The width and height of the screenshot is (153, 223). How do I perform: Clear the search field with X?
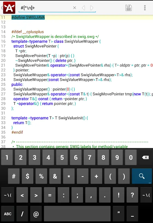pyautogui.click(x=75, y=8)
